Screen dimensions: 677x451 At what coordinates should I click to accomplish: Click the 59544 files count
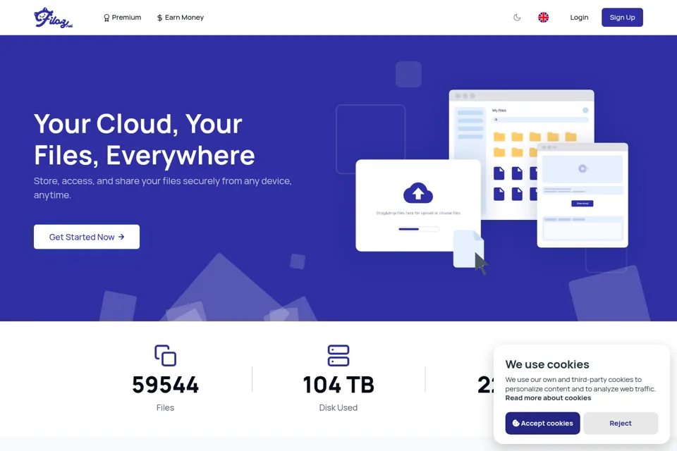165,385
